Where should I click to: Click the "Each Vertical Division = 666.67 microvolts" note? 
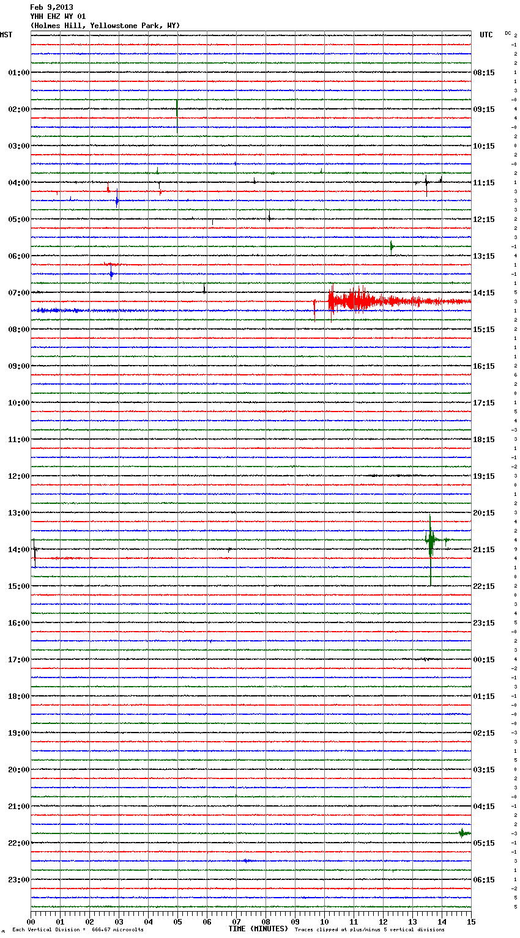click(x=78, y=930)
